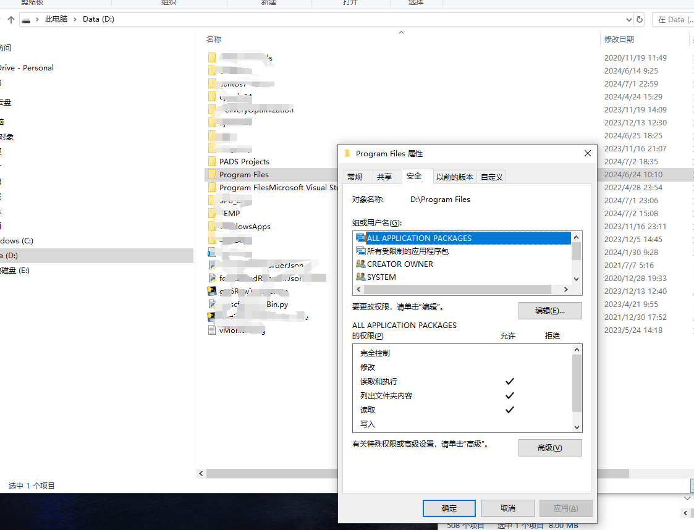
Task: Click the 取消 button
Action: (x=507, y=508)
